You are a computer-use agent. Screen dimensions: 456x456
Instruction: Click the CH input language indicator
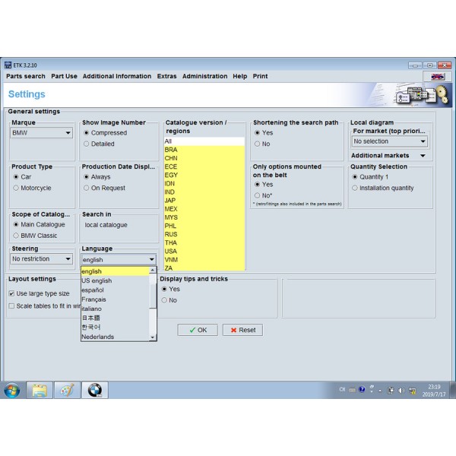[342, 389]
